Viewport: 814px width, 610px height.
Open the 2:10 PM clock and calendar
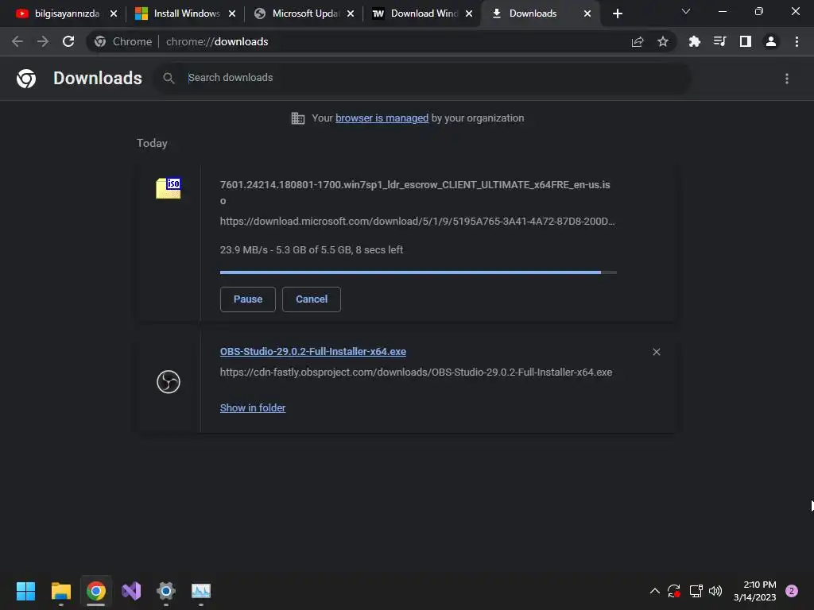[x=755, y=591]
